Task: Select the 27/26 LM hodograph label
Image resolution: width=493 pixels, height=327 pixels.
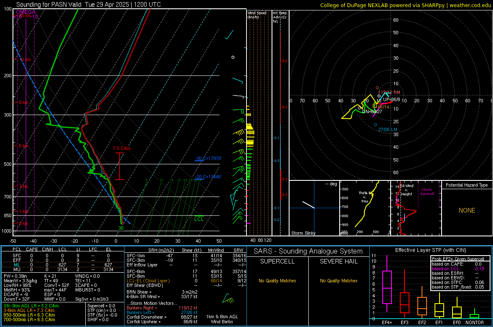Action: pyautogui.click(x=387, y=129)
